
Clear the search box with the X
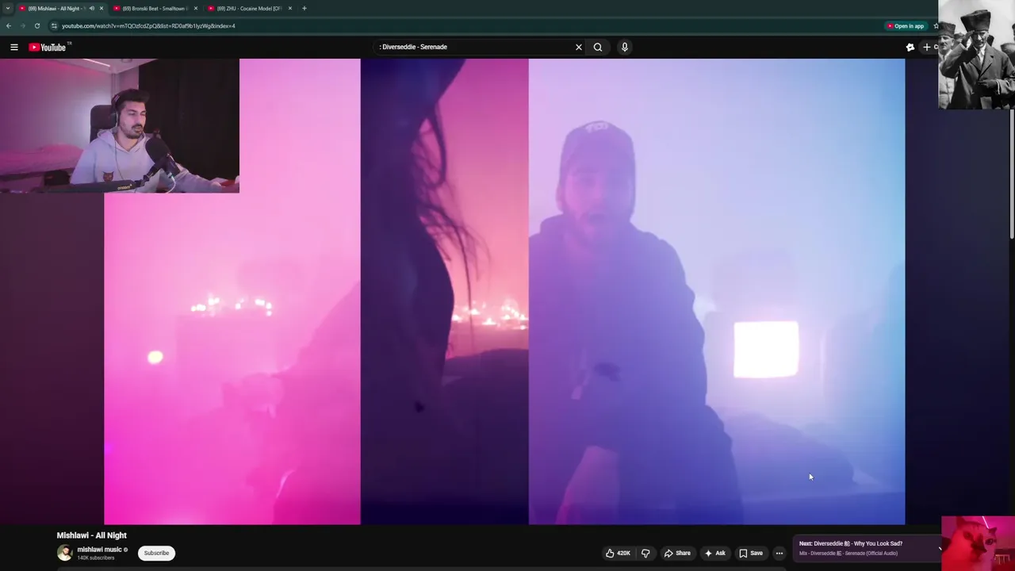[579, 47]
